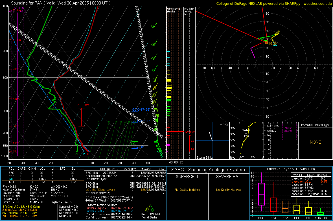Click the magenta 'Classic Supercell' label
The image size is (333, 221).
point(288,130)
